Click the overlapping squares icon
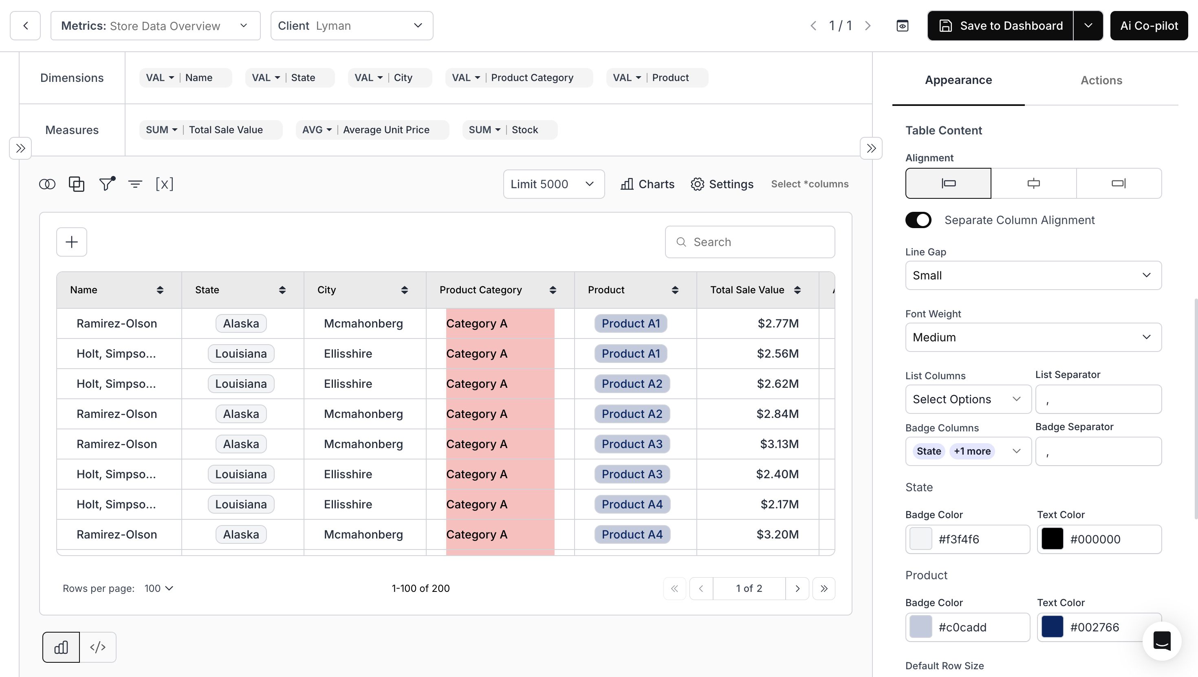Image resolution: width=1198 pixels, height=677 pixels. 76,184
